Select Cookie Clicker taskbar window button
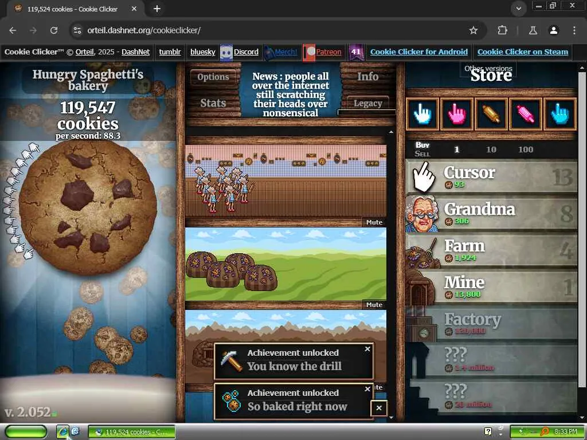 tap(132, 432)
